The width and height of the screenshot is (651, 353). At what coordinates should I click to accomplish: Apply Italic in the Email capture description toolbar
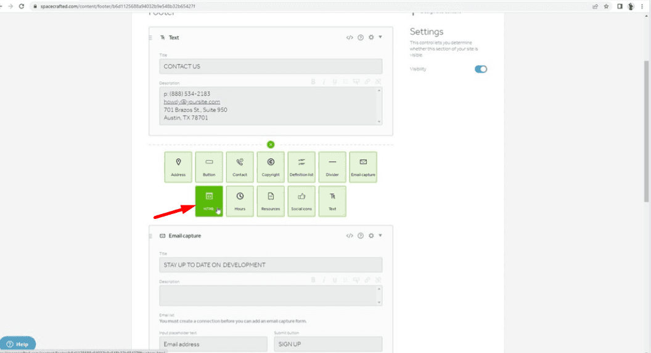click(x=324, y=280)
